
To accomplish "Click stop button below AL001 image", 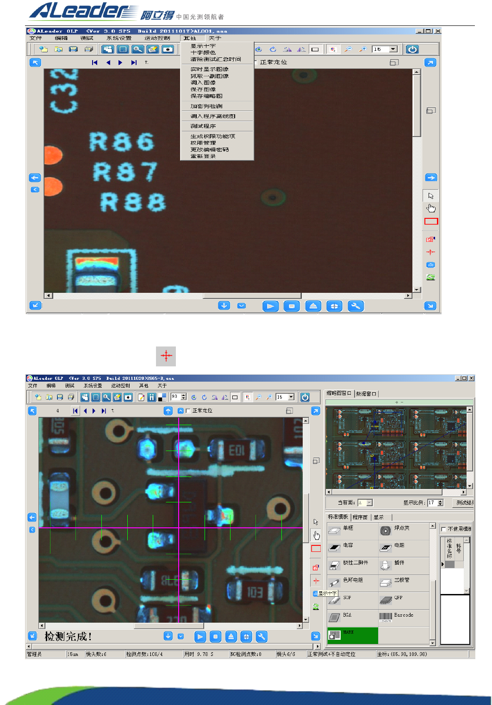I will point(292,306).
